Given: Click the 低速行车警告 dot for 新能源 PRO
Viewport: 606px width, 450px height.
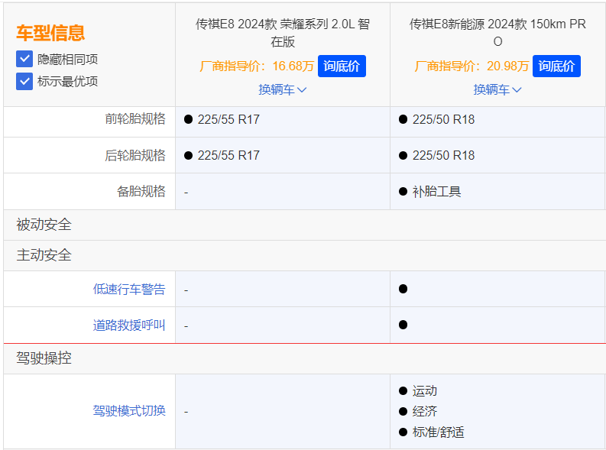Looking at the screenshot, I should click(x=403, y=289).
